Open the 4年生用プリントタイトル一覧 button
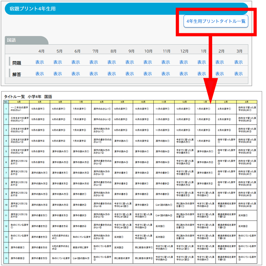The image size is (266, 266). point(216,21)
